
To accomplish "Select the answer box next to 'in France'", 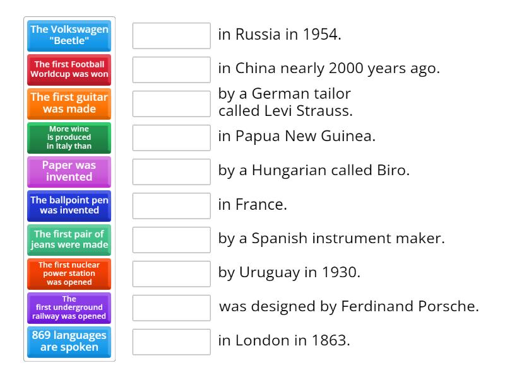I will pyautogui.click(x=170, y=206).
